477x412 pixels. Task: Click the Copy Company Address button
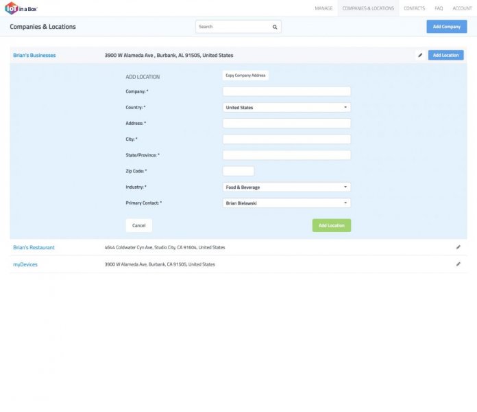245,76
